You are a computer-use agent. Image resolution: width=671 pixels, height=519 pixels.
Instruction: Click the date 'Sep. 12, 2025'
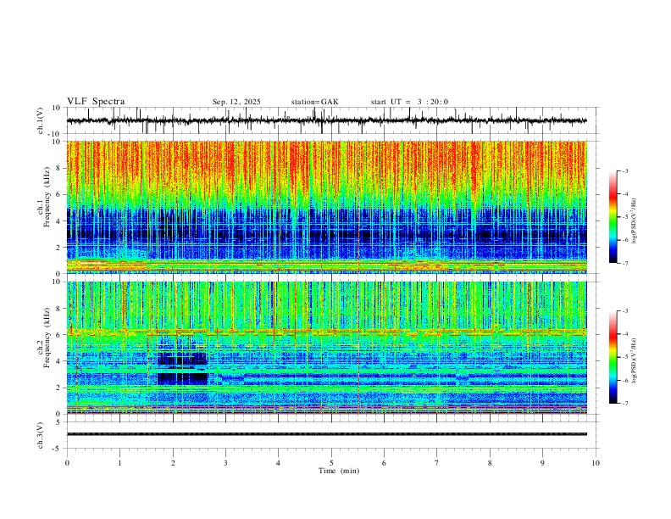click(236, 102)
